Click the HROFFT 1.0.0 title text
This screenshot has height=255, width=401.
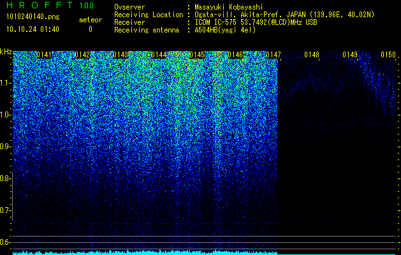point(50,5)
